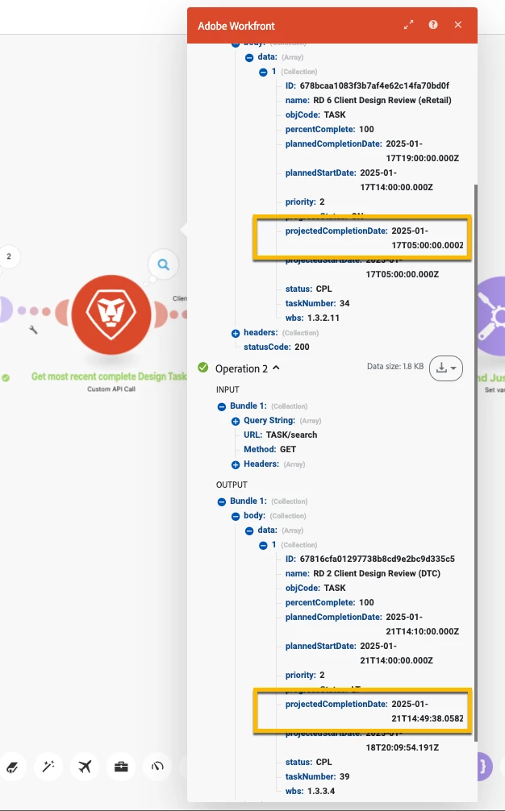
Task: Click the plannedStartDate 2025-01-21T14:00:00.000Z value
Action: (x=396, y=653)
